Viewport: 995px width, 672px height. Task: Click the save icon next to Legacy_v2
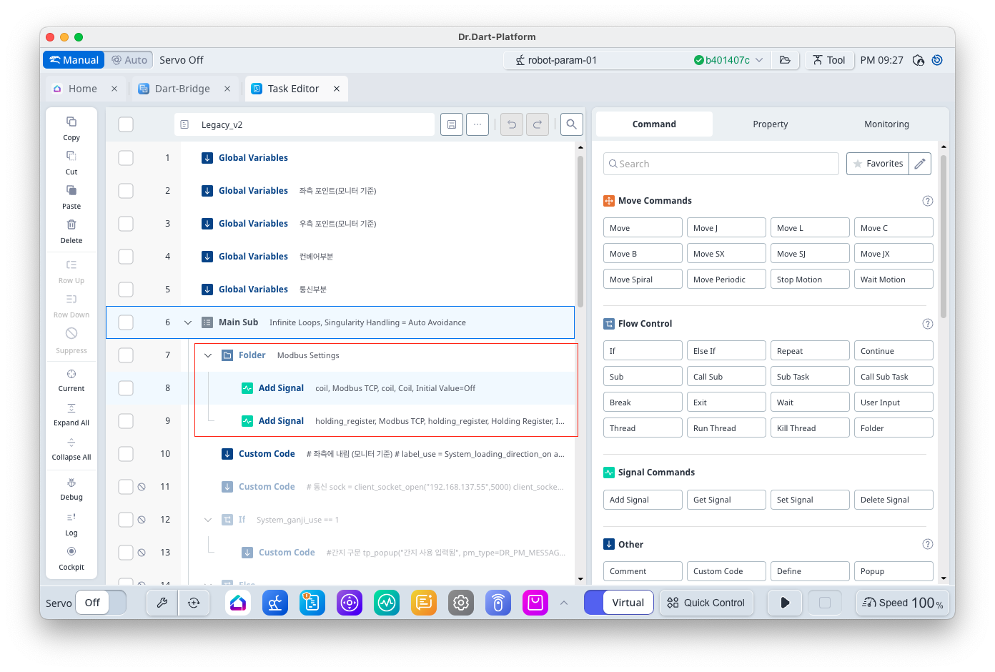pos(452,124)
